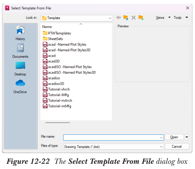Open OneDrive in places sidebar
The width and height of the screenshot is (195, 169).
pyautogui.click(x=20, y=87)
